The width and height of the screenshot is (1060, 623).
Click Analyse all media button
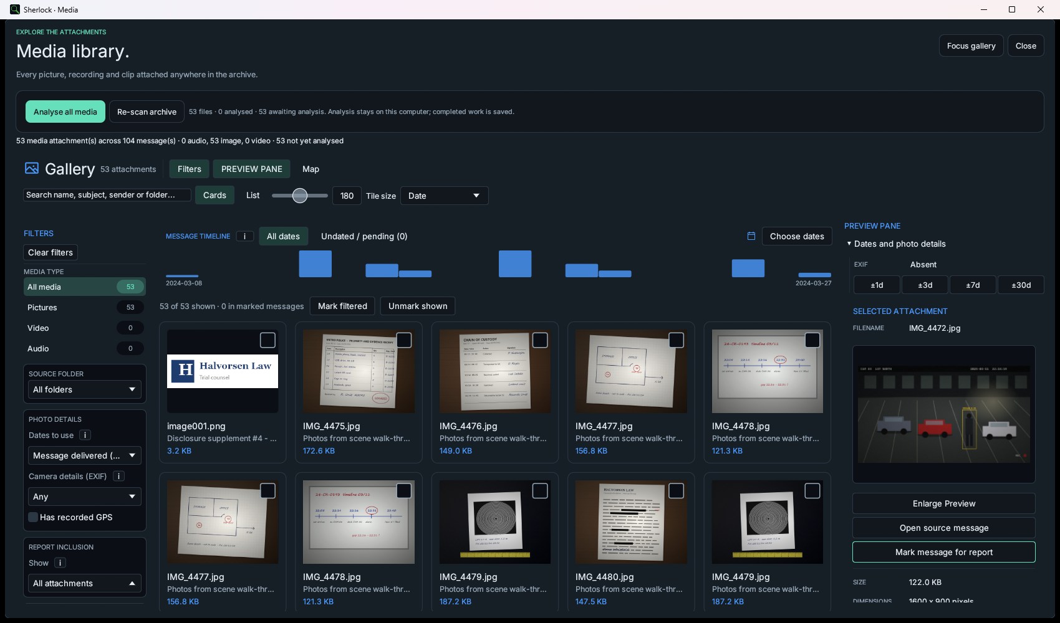(65, 112)
